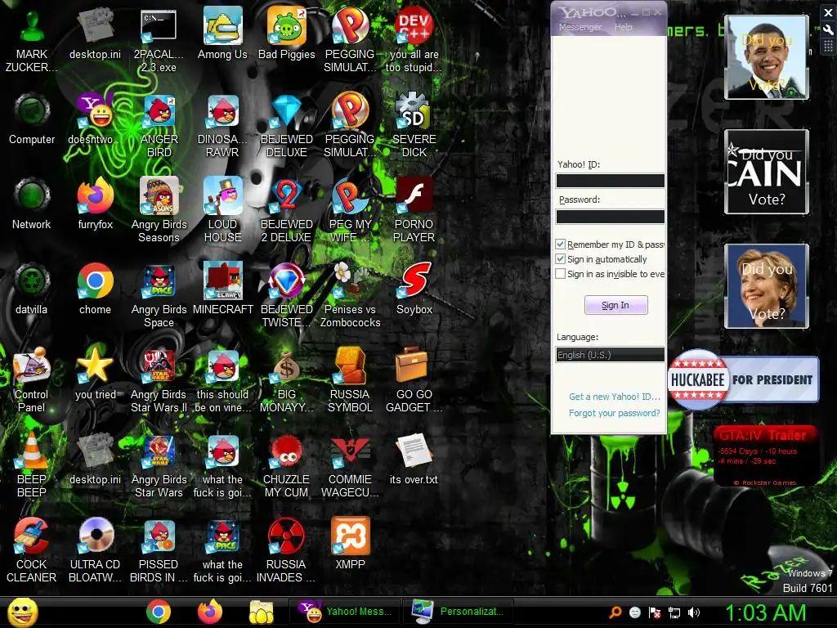837x628 pixels.
Task: Click the 1:03 AM taskbar clock
Action: click(x=764, y=612)
